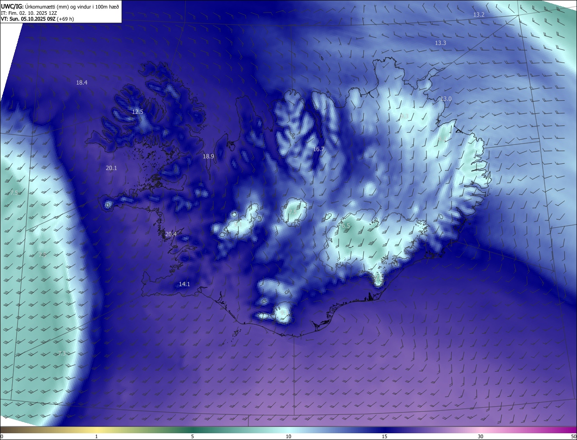Click the green colorbar section between 1 and 5
This screenshot has width=577, height=440.
[x=144, y=430]
